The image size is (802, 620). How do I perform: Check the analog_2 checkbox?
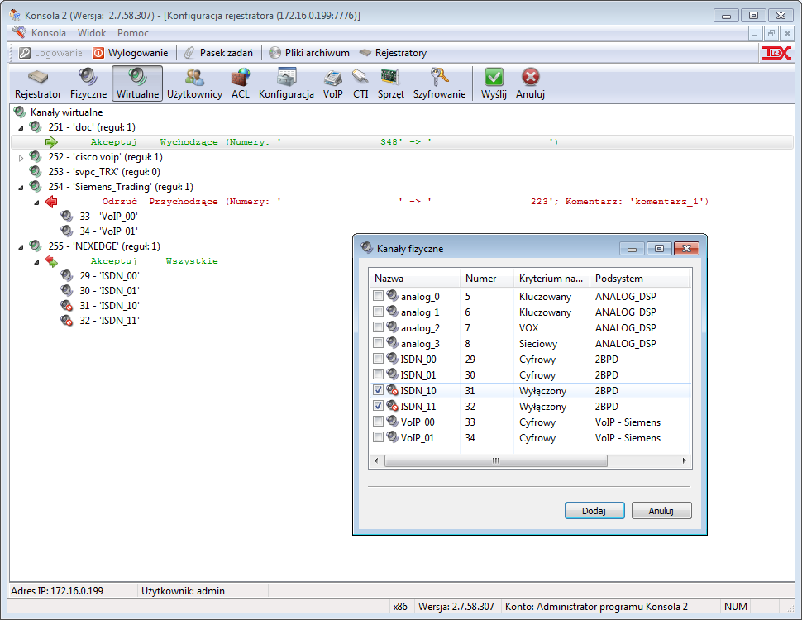point(378,327)
